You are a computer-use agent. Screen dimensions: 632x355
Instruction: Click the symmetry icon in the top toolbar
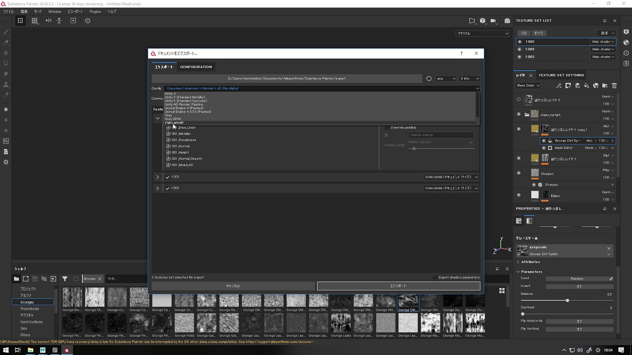(x=48, y=21)
